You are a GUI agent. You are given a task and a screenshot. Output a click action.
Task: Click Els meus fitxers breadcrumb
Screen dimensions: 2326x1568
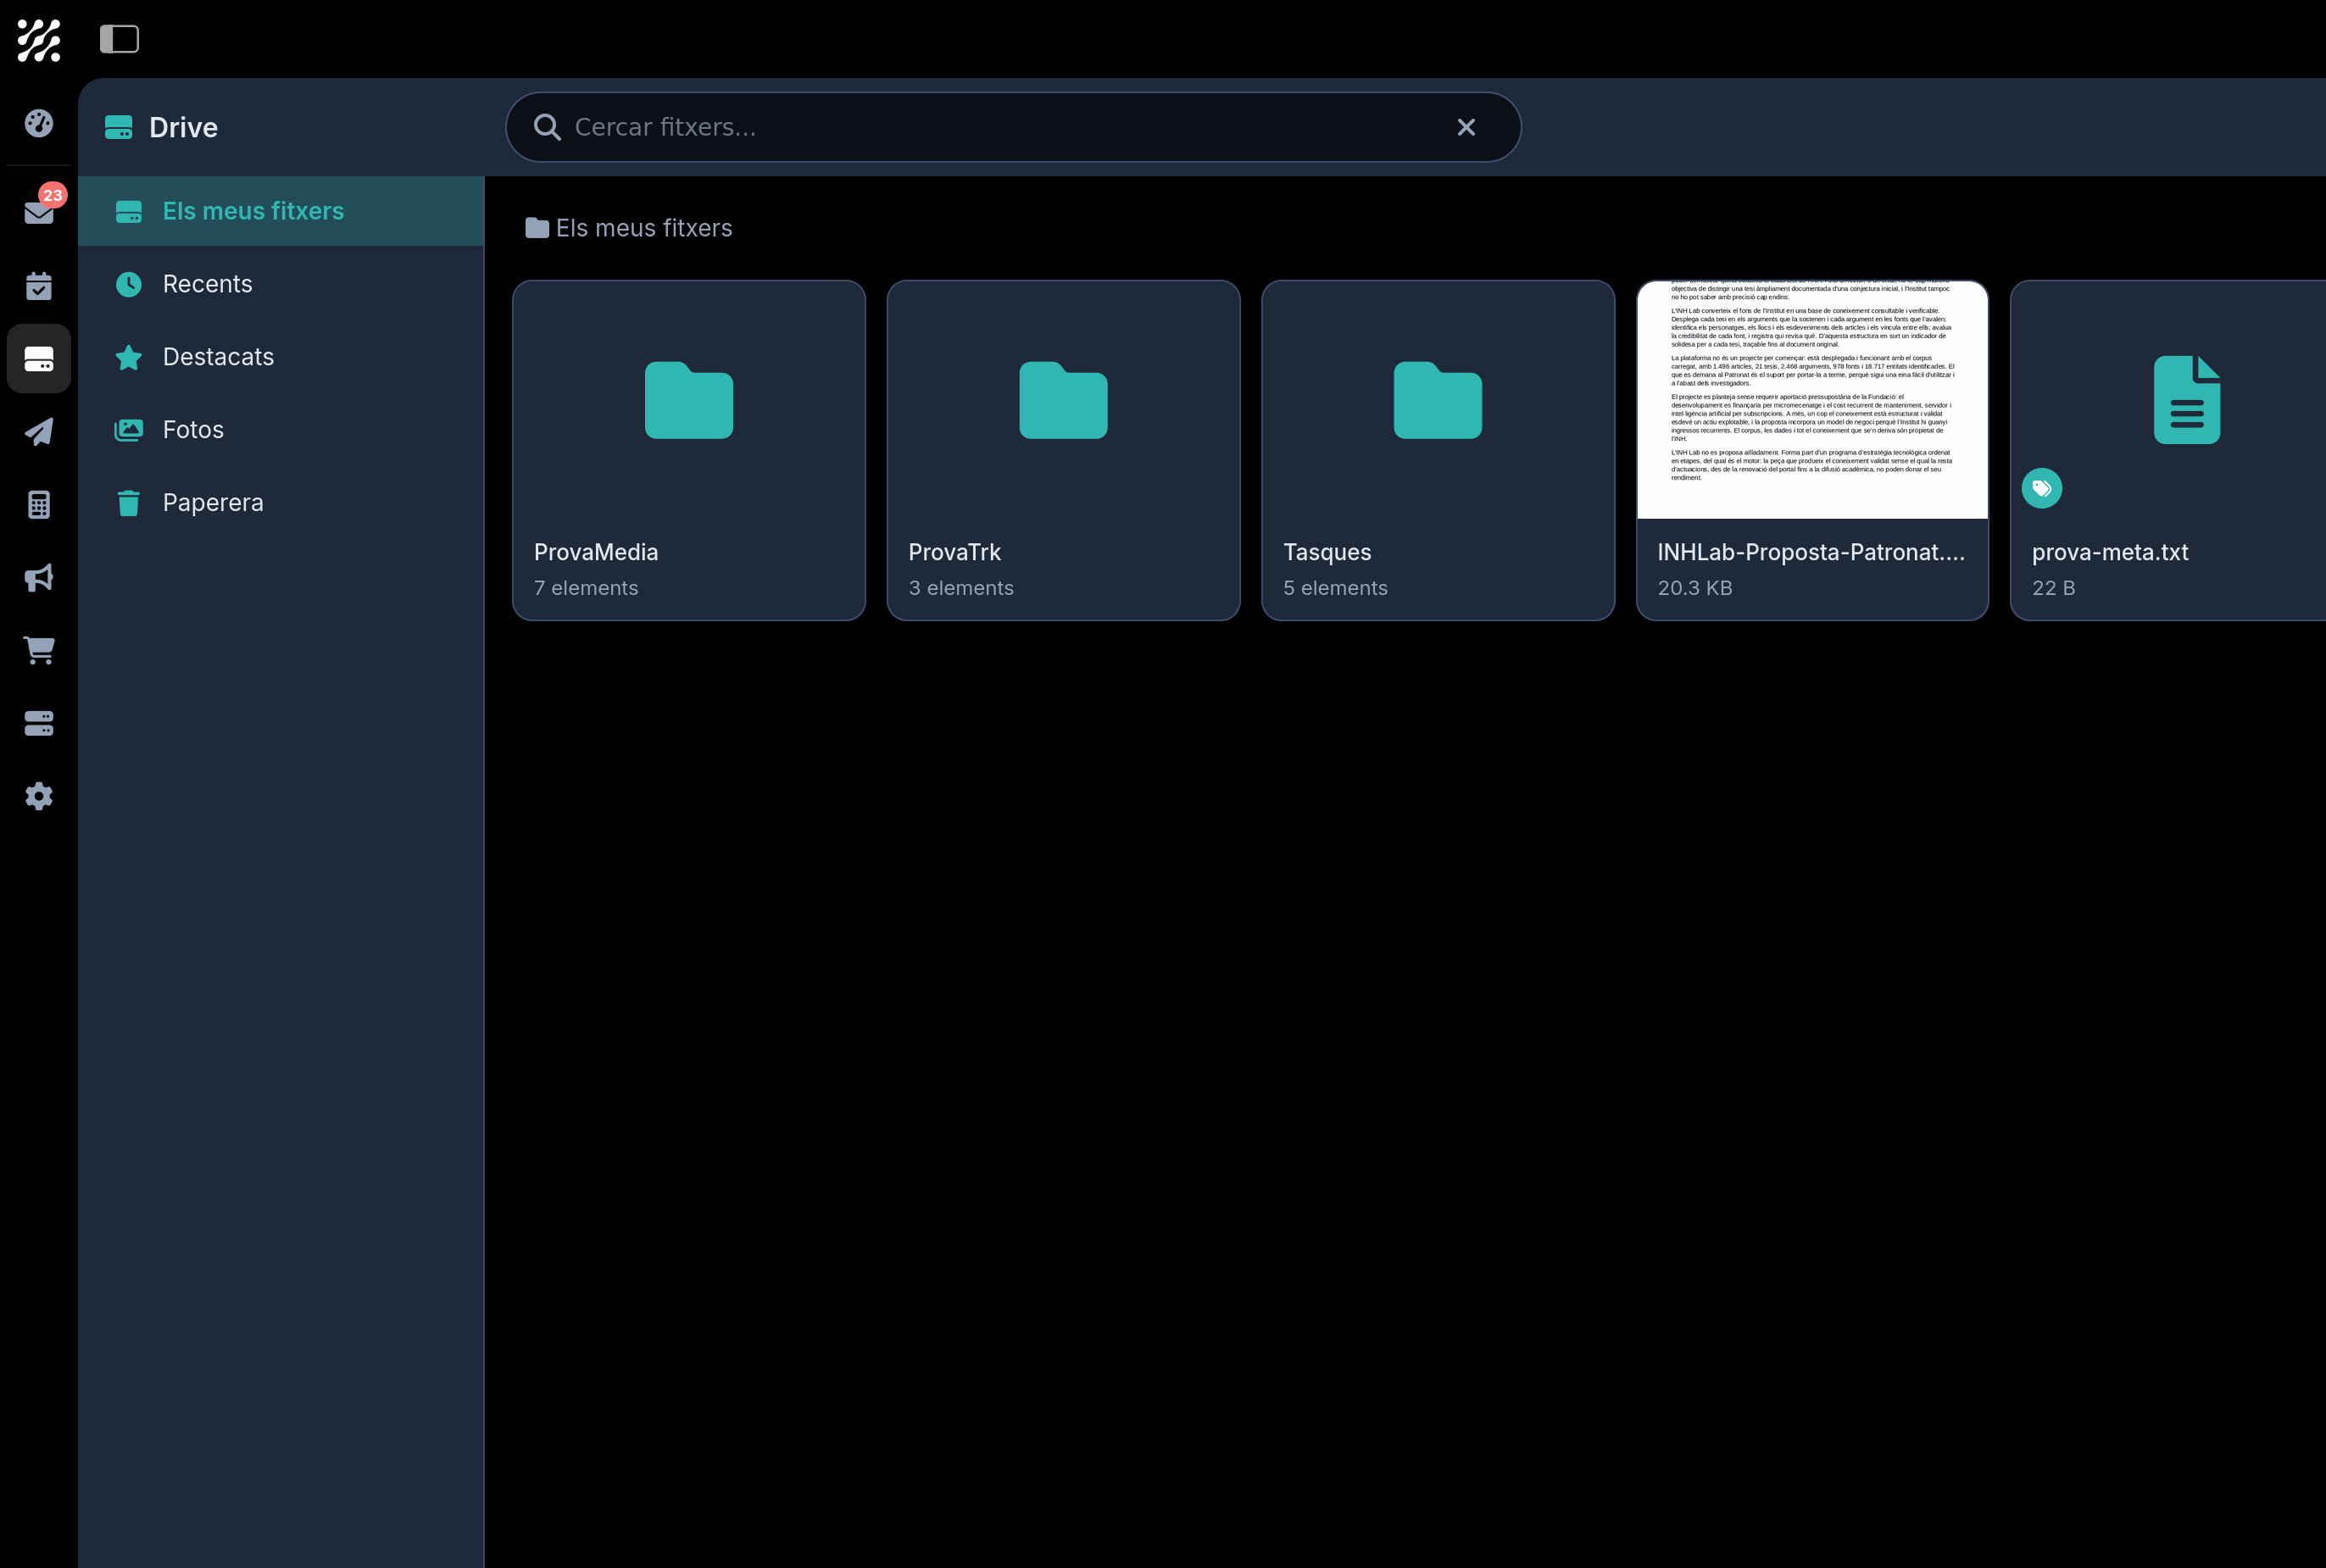pyautogui.click(x=629, y=228)
